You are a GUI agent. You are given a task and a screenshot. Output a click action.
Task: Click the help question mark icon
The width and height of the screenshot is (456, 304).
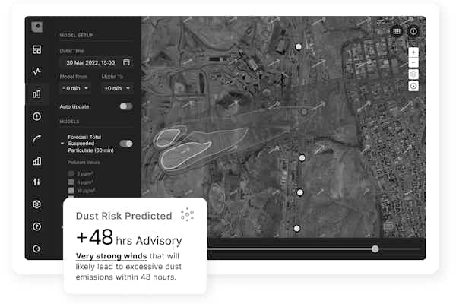tap(36, 226)
